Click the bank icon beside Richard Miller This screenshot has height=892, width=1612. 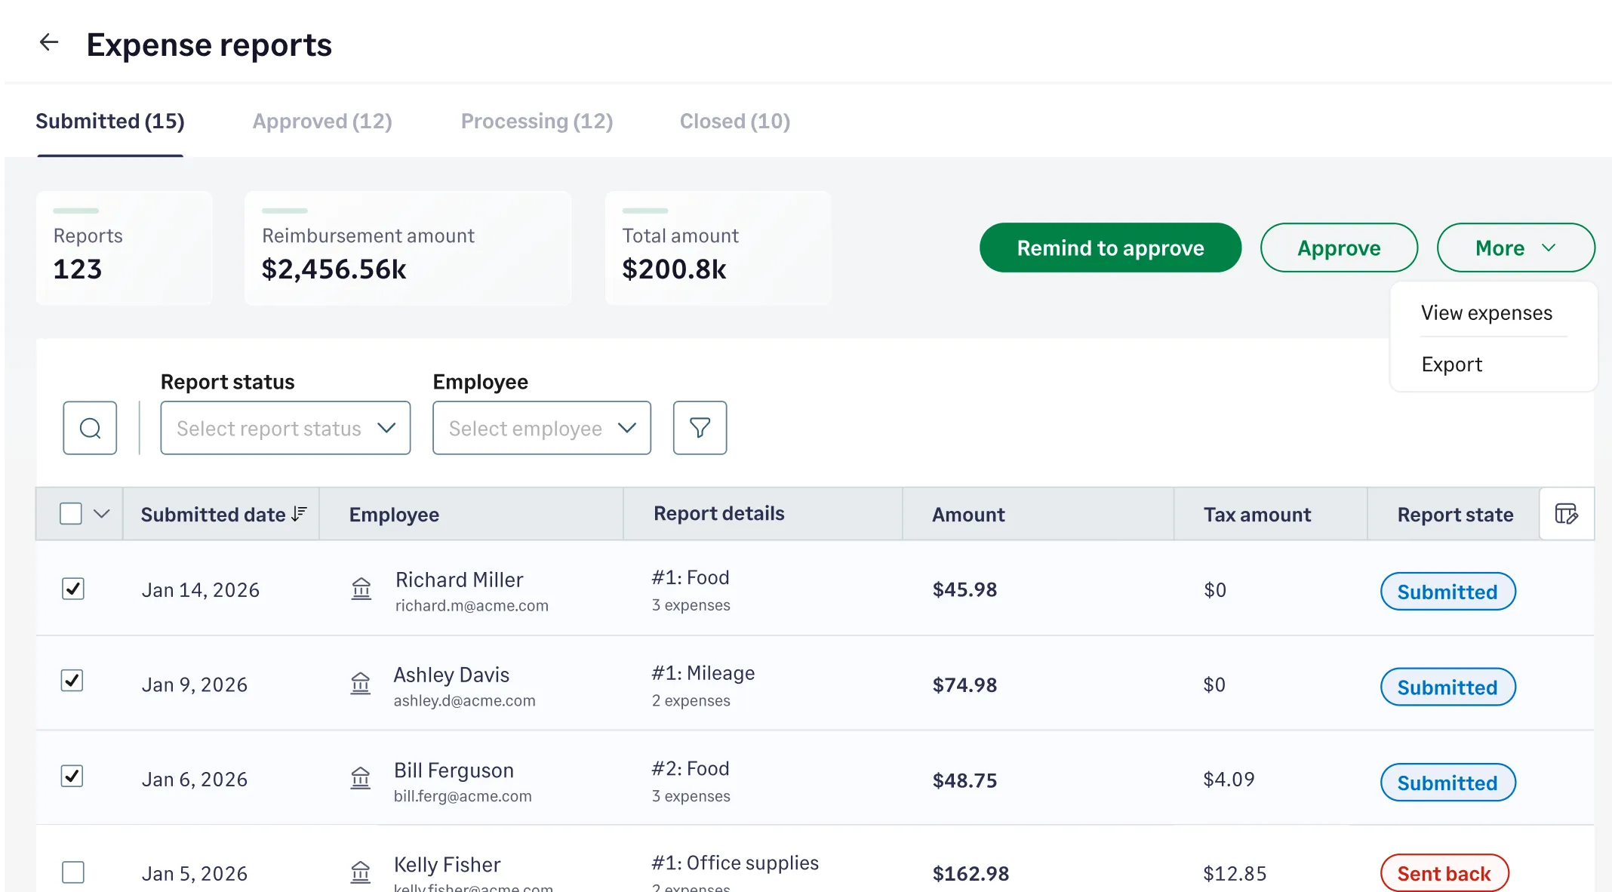tap(361, 590)
